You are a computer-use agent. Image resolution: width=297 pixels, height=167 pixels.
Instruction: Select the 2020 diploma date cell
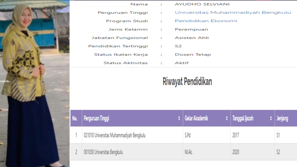coord(236,152)
